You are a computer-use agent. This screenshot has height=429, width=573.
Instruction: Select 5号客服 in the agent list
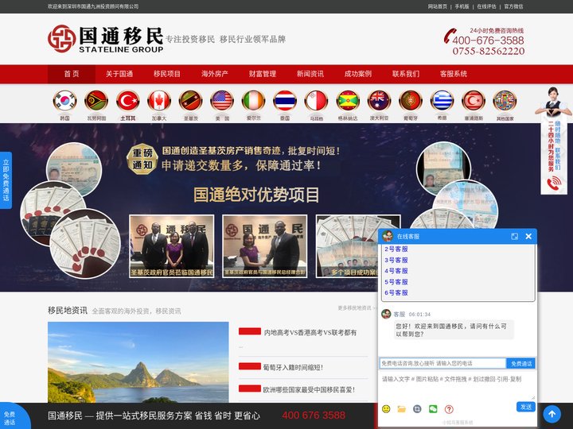pyautogui.click(x=396, y=282)
